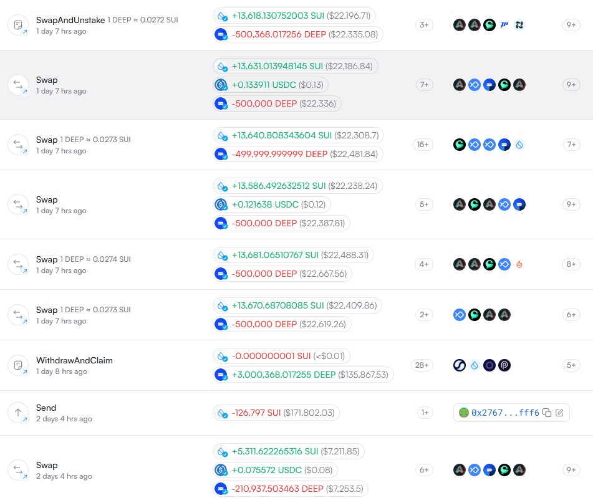The width and height of the screenshot is (593, 503).
Task: Click '-0.000000001 SUI' amount
Action: pyautogui.click(x=271, y=356)
